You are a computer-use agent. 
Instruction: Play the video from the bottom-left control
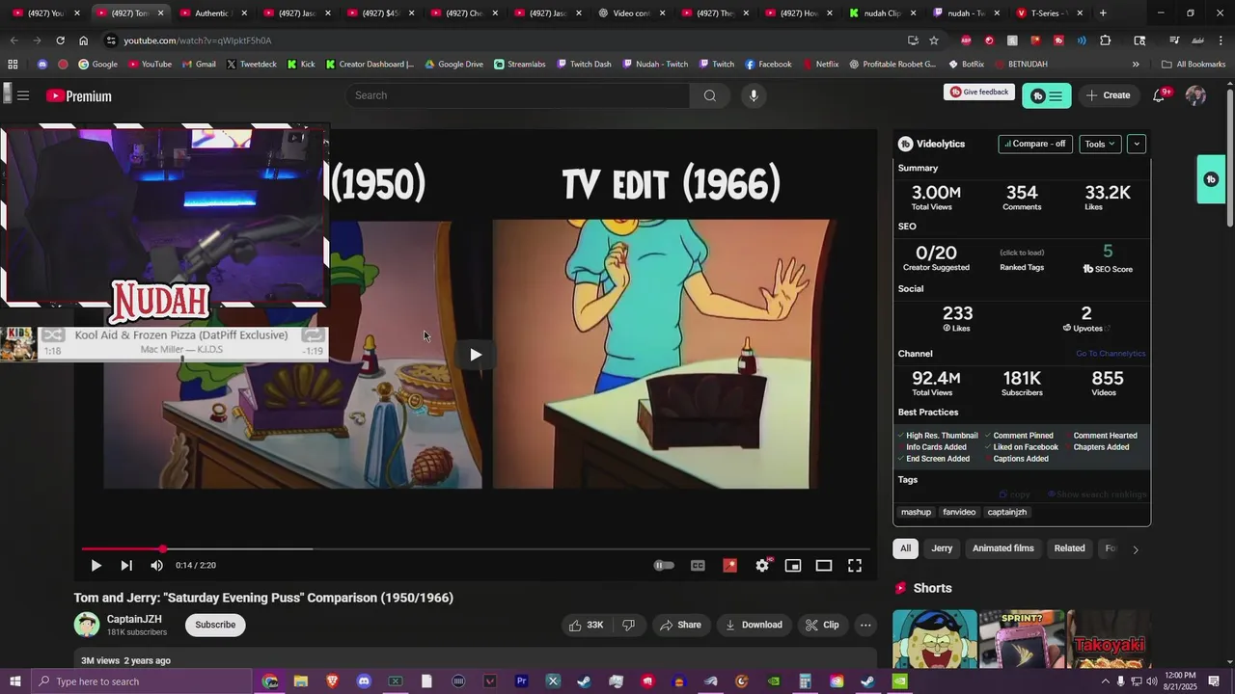click(96, 566)
